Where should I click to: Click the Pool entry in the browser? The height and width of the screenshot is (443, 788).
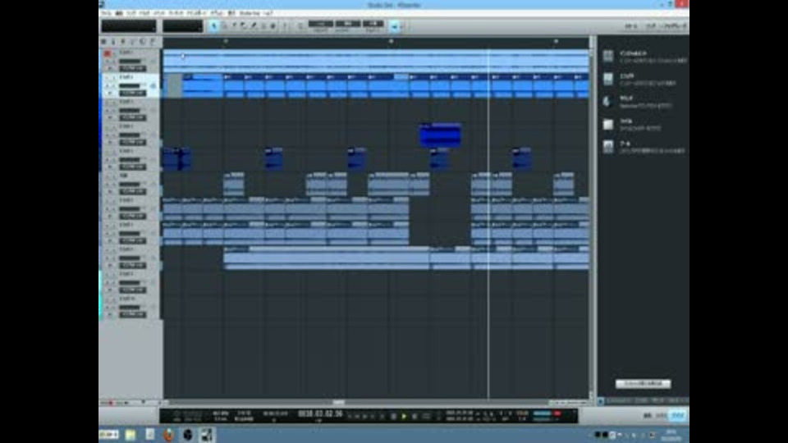click(645, 147)
